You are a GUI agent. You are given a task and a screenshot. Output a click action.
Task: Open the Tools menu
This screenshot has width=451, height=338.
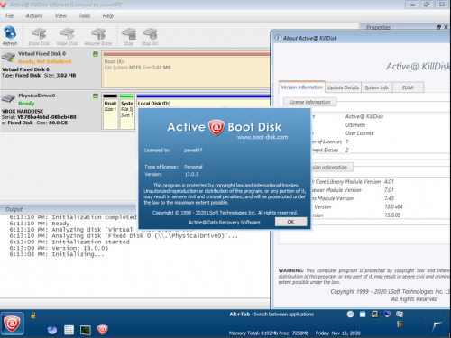pyautogui.click(x=85, y=16)
